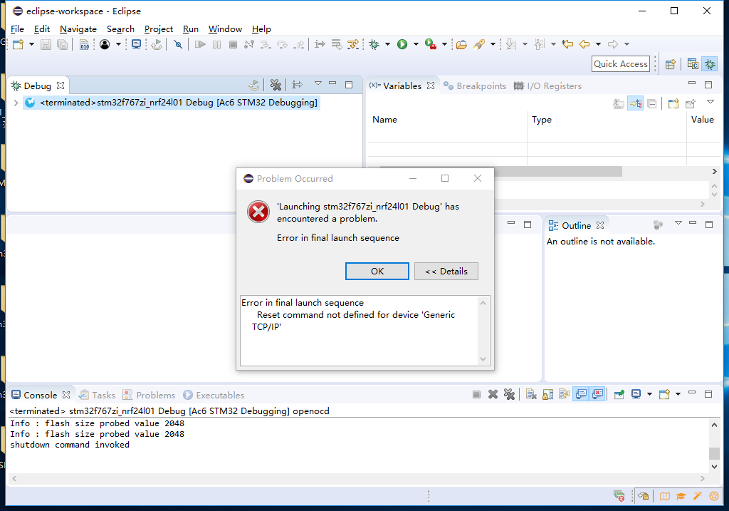
Task: Click the Variables view horizontal scrollbar
Action: point(498,172)
